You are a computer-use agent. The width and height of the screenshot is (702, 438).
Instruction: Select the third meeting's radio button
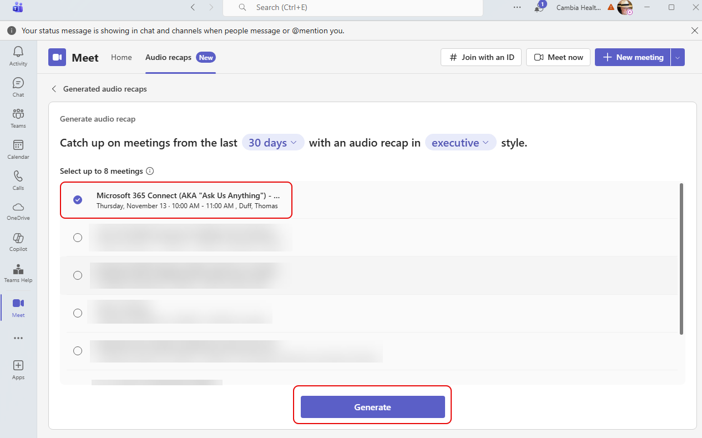[77, 275]
